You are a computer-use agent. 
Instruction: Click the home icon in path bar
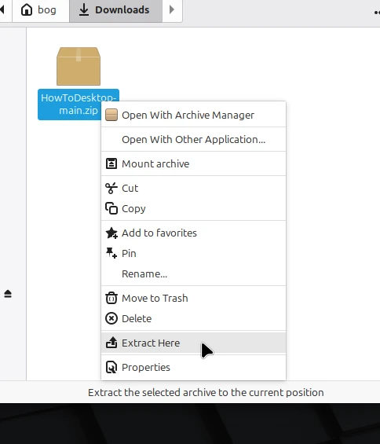tap(27, 10)
